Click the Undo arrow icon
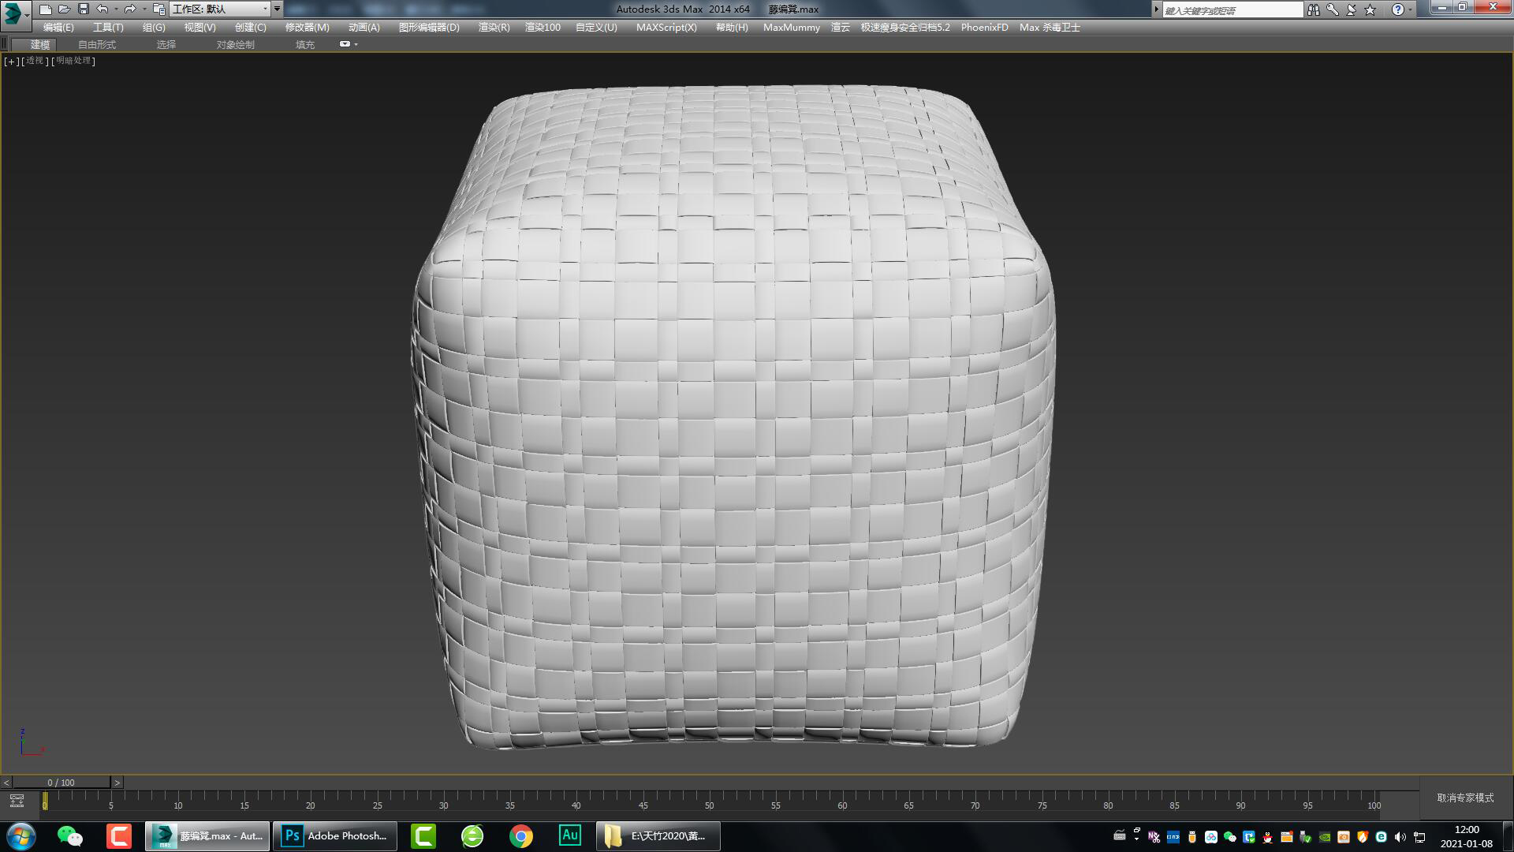Screen dimensions: 1514x852 (x=103, y=9)
